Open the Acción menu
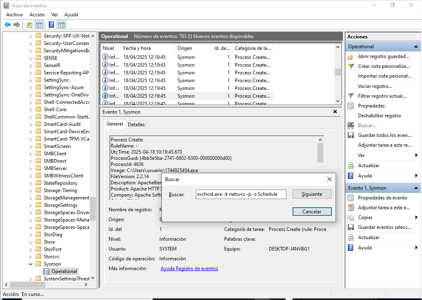Viewport: 422px width, 300px height. click(37, 15)
